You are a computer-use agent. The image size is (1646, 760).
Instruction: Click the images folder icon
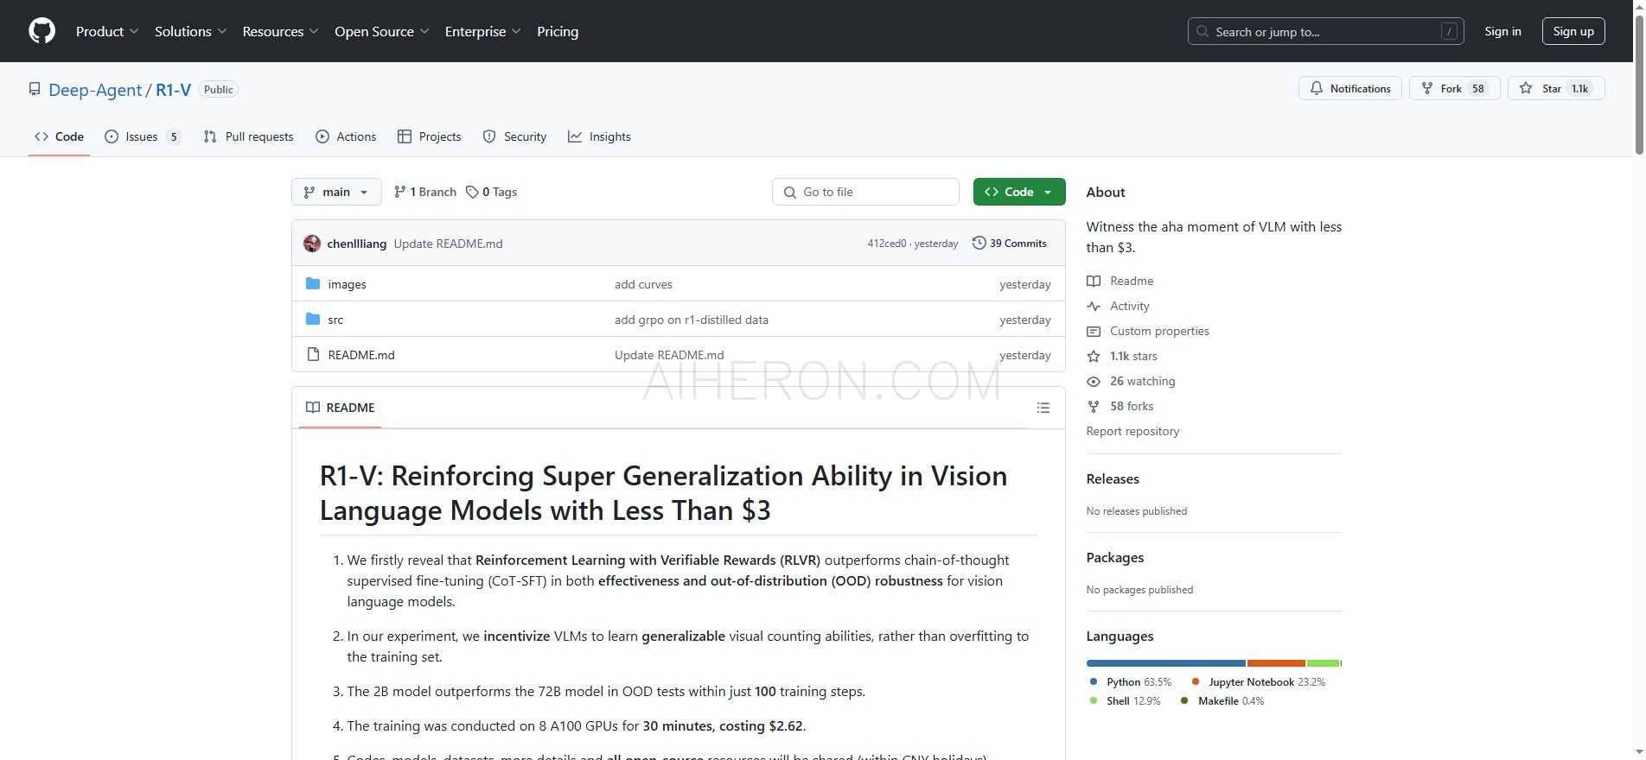point(313,284)
